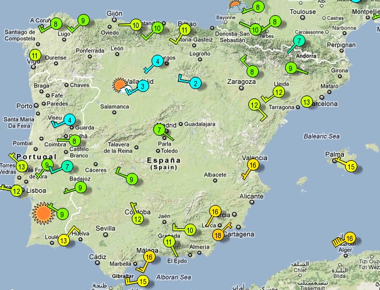Select the 12 wind marker at Lisboa

coord(17,191)
